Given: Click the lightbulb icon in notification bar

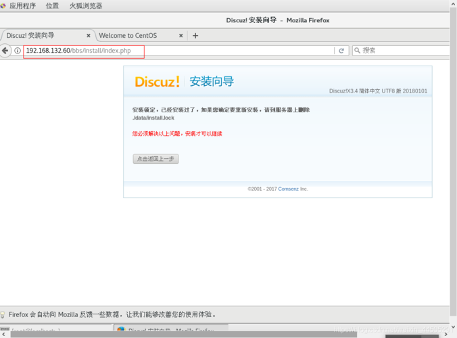Looking at the screenshot, I should click(3, 315).
